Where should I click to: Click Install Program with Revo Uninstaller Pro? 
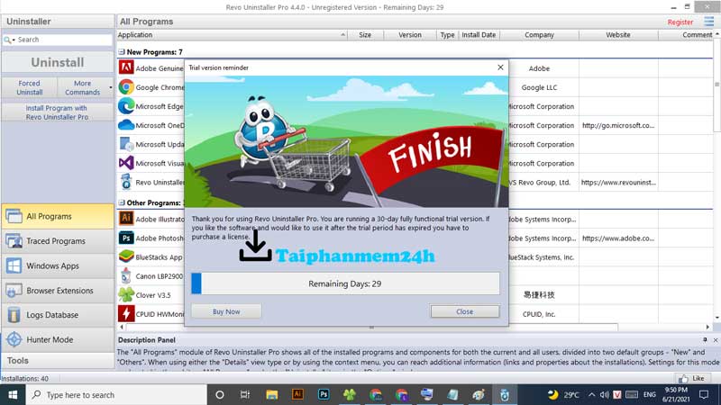coord(57,112)
